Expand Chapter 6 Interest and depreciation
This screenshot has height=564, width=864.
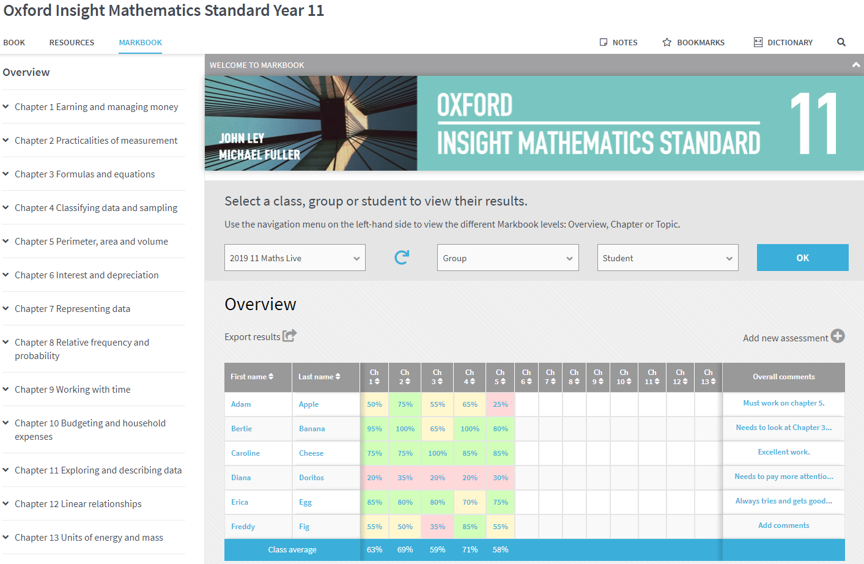[6, 275]
